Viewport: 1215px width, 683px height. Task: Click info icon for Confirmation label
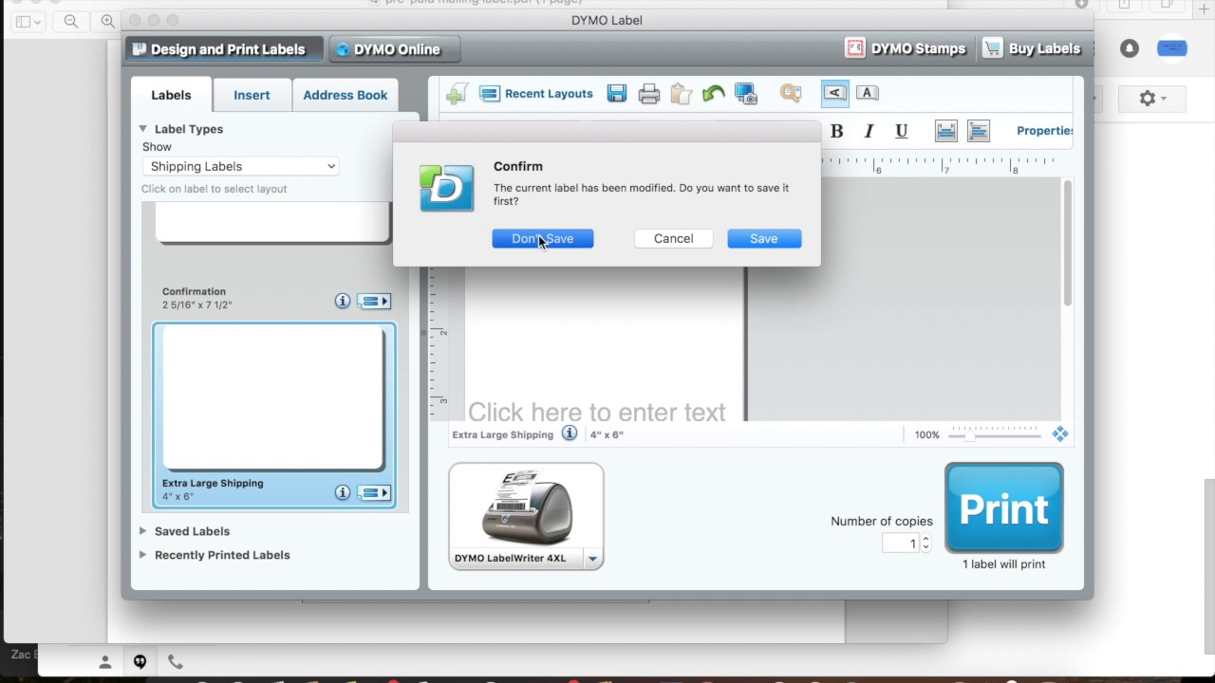coord(343,301)
